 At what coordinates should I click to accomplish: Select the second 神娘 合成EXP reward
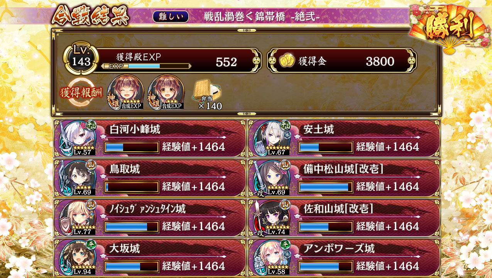click(x=166, y=92)
